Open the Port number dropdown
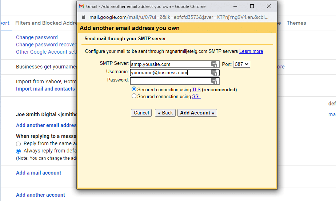The width and height of the screenshot is (336, 201). (241, 64)
